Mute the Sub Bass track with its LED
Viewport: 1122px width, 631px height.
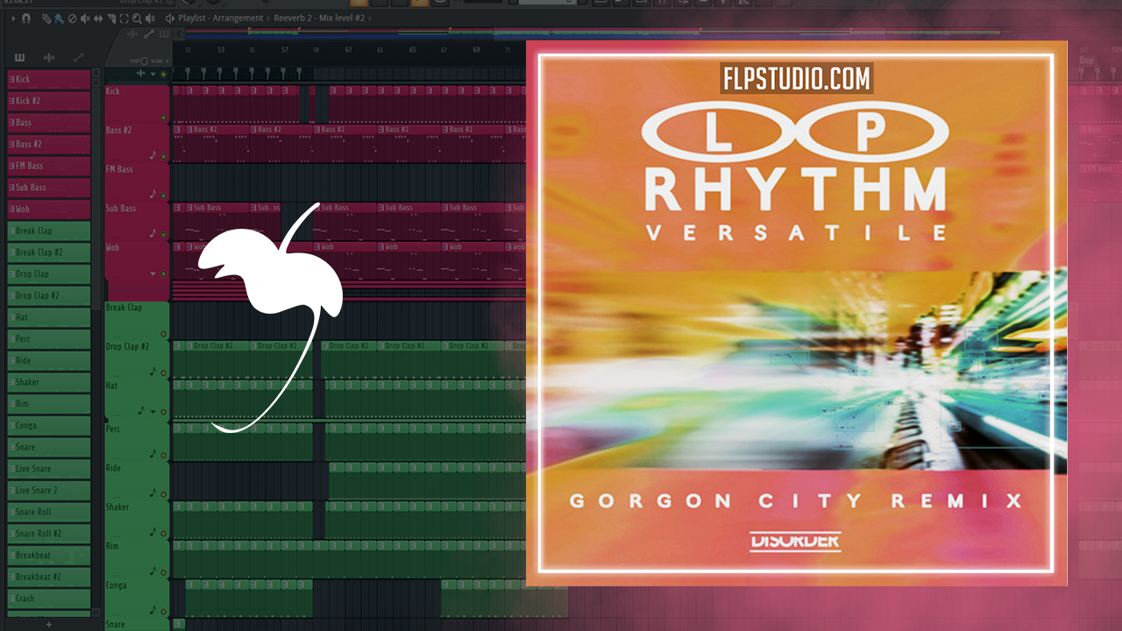pyautogui.click(x=163, y=234)
